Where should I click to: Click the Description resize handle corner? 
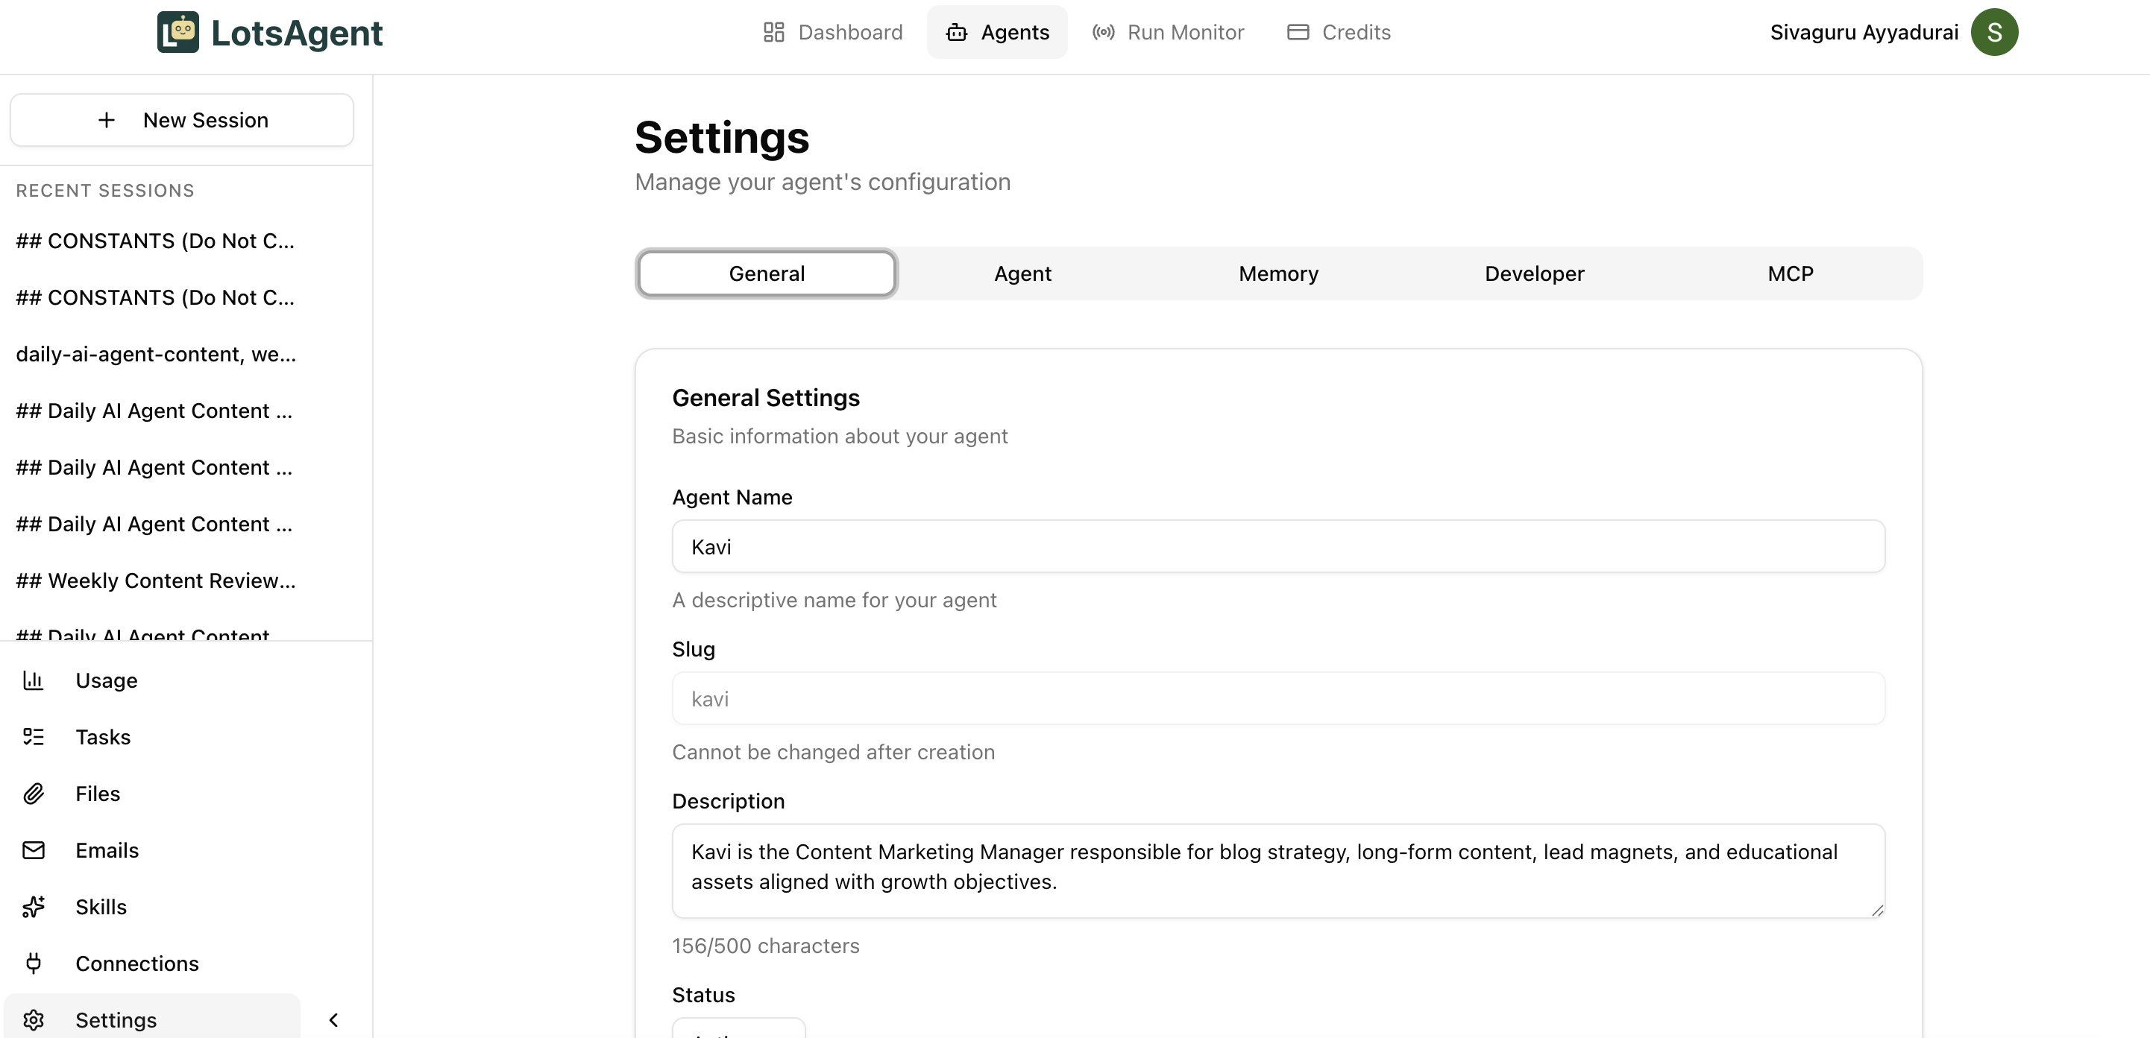(1877, 911)
